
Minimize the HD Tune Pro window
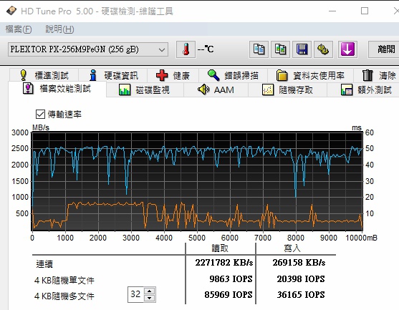[x=332, y=11]
